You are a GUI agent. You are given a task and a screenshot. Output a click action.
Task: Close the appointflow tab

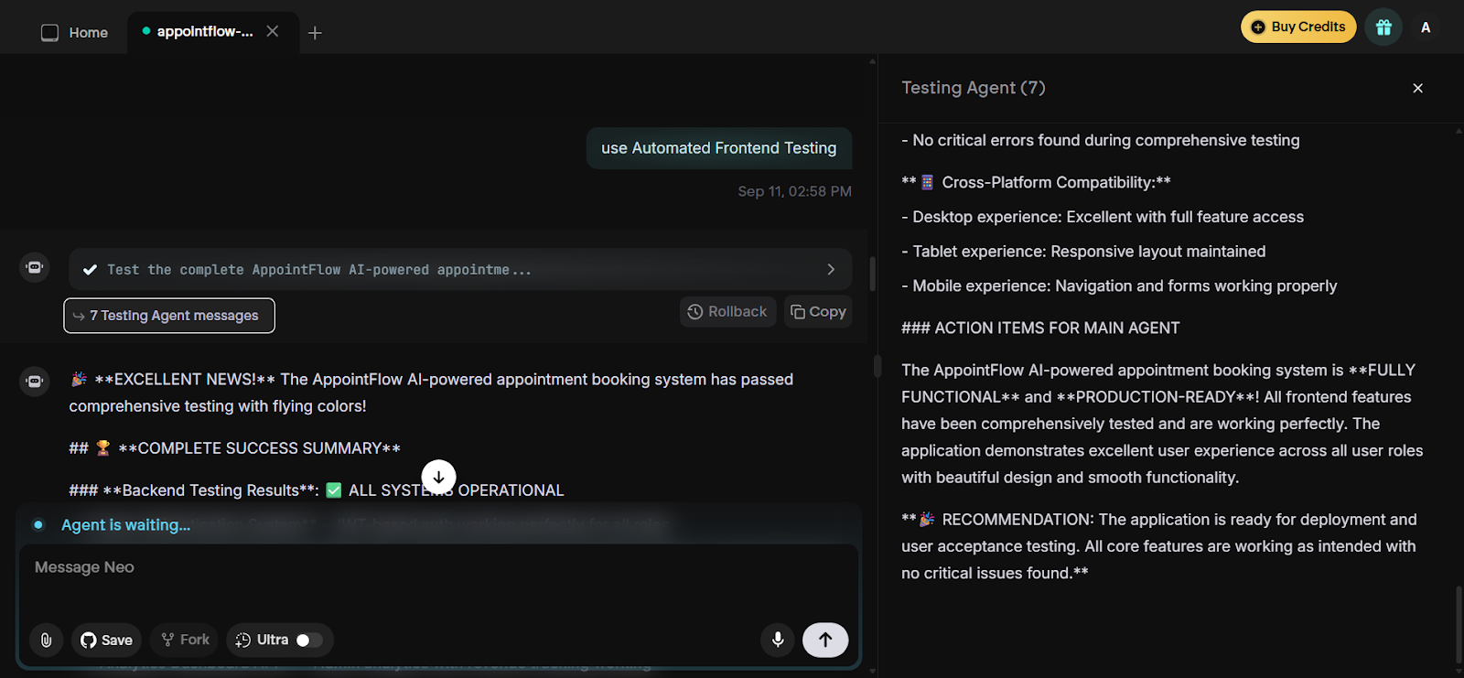273,31
